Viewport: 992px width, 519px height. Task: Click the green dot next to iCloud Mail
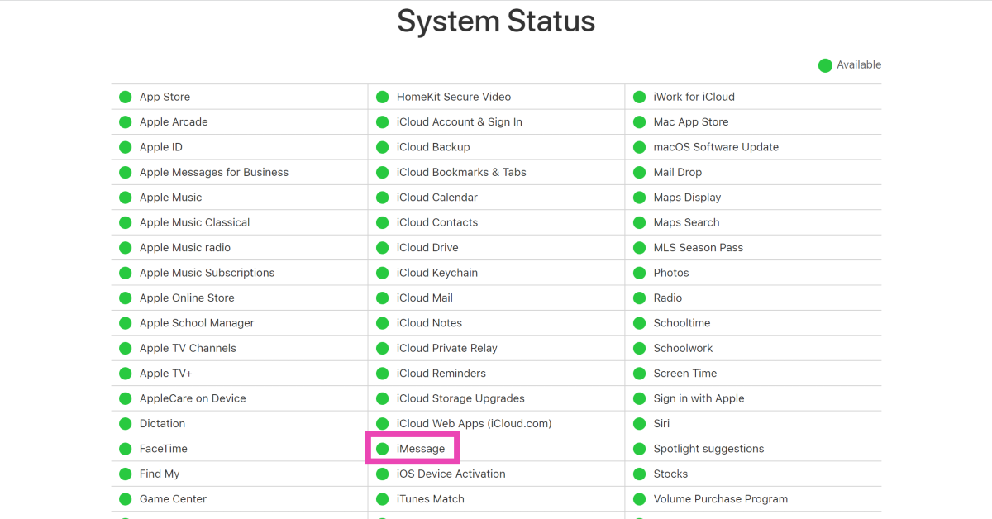pyautogui.click(x=382, y=298)
